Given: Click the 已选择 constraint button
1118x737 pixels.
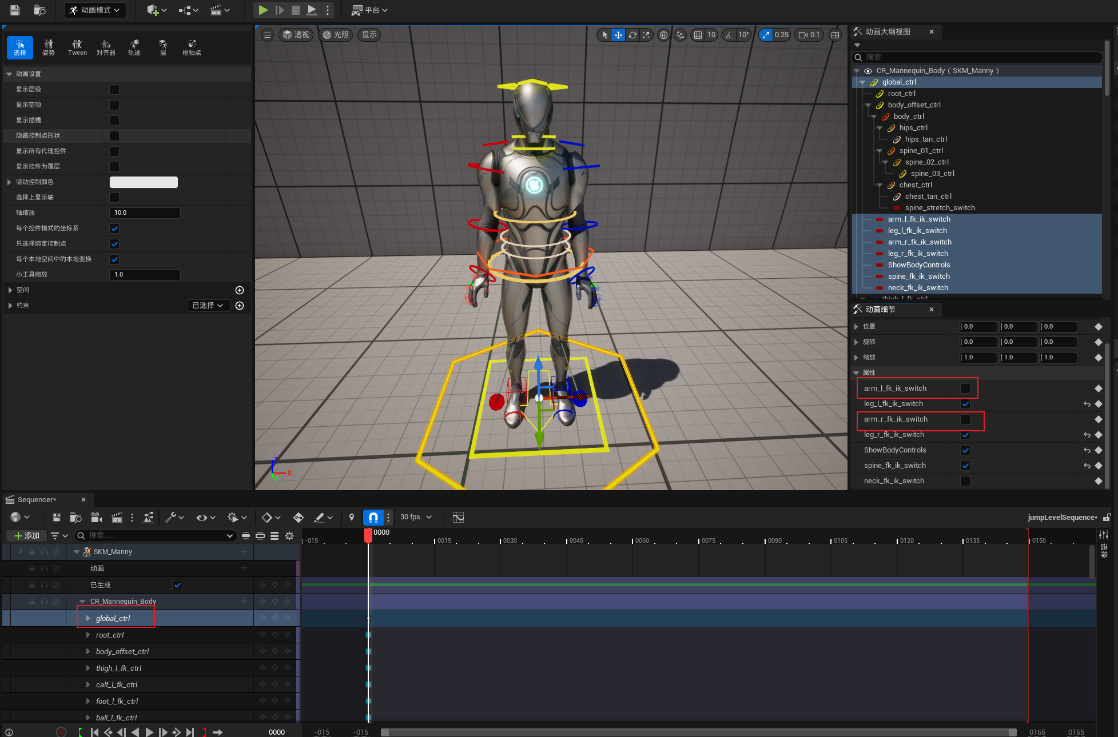Looking at the screenshot, I should [x=208, y=306].
